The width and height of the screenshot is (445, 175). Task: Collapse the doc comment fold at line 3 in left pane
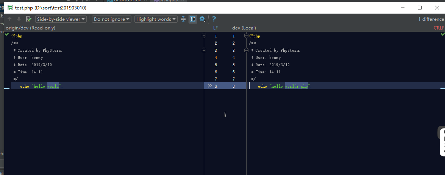(x=203, y=50)
